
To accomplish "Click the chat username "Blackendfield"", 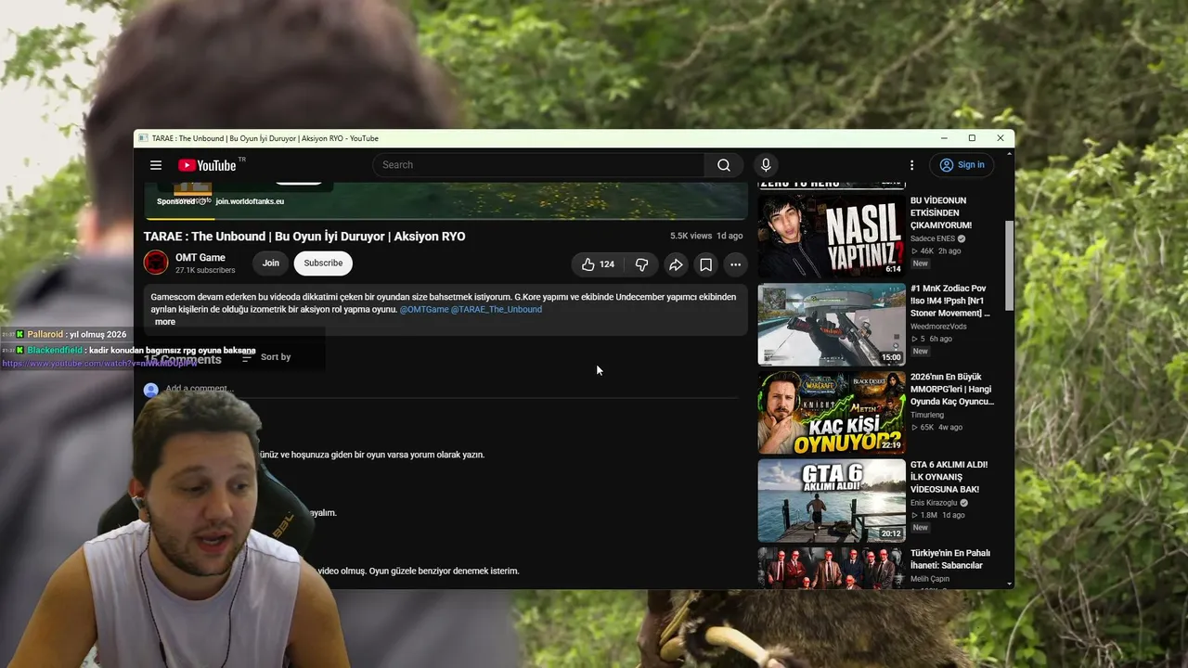I will coord(55,351).
